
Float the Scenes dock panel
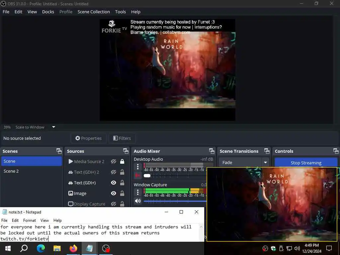(x=59, y=151)
